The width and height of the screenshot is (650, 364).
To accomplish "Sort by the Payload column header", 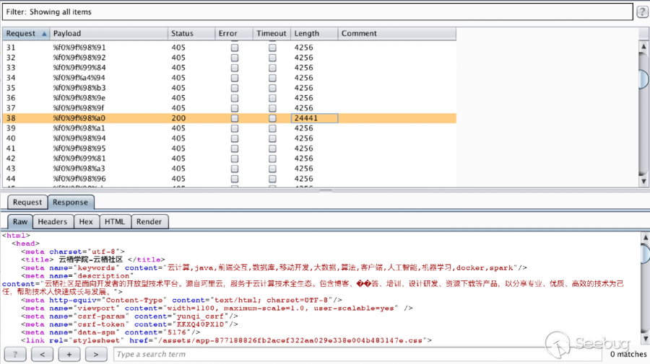I will (109, 34).
